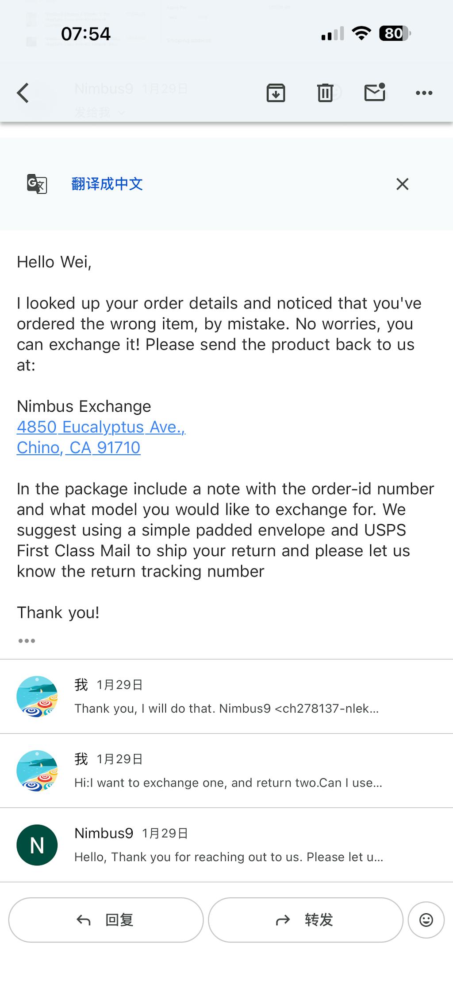Tap the back arrow to leave email
The height and width of the screenshot is (986, 453).
click(23, 93)
